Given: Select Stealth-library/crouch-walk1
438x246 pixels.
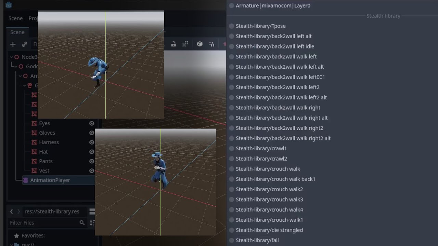Looking at the screenshot, I should tap(269, 220).
